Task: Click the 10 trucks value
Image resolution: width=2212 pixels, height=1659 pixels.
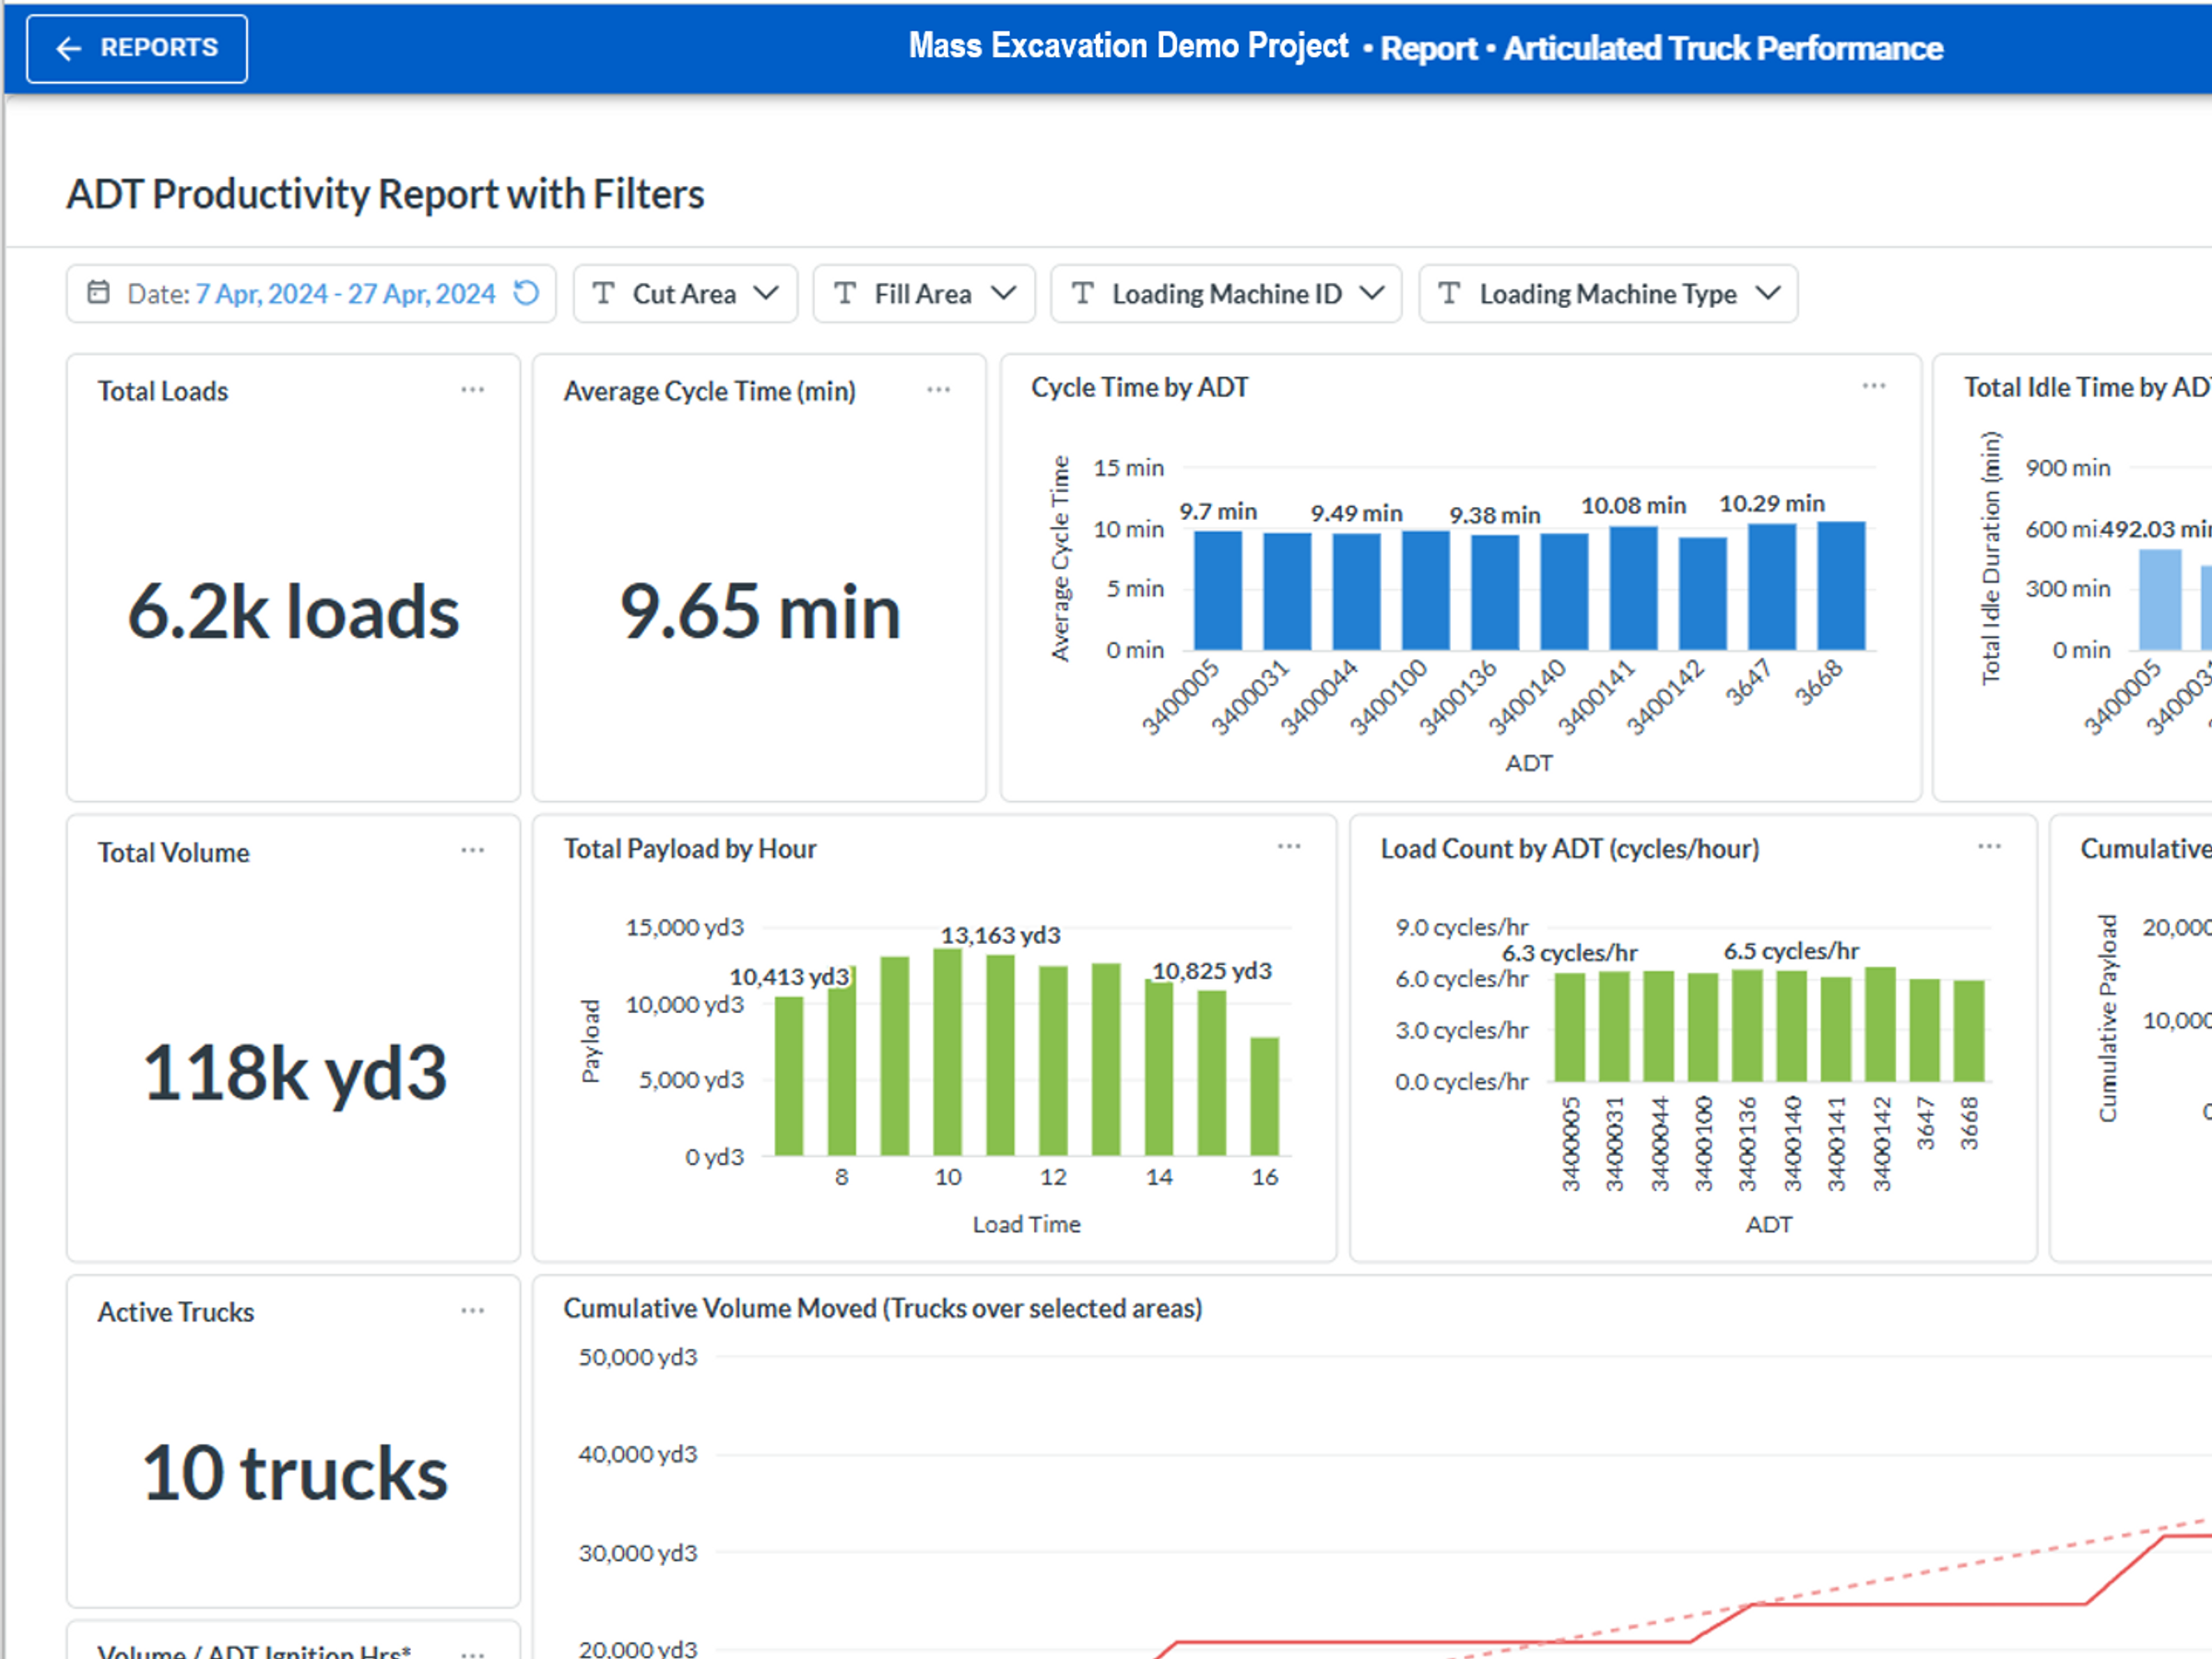Action: coord(295,1474)
